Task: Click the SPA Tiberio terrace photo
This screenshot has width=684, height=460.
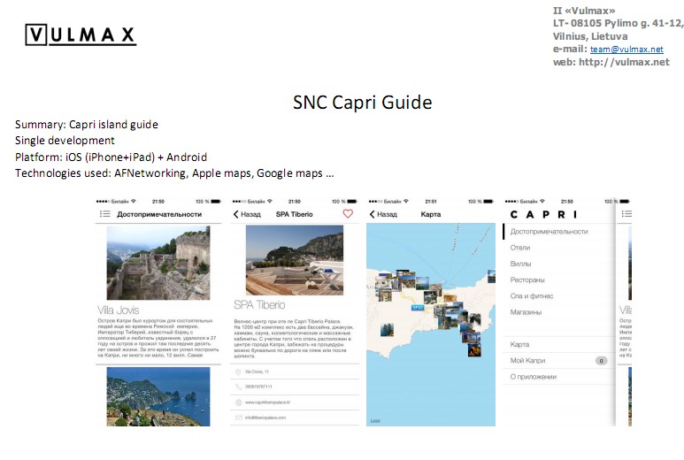Action: pos(295,260)
